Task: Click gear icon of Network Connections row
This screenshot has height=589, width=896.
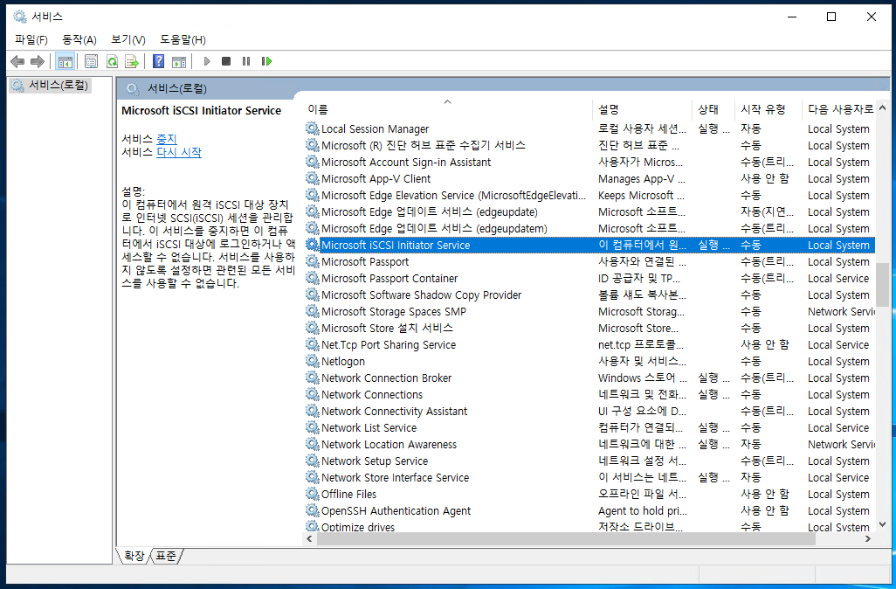Action: pos(312,394)
